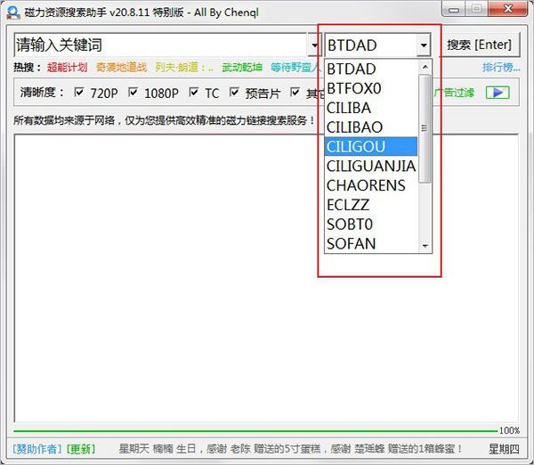The image size is (534, 465).
Task: Click hot search 超能计划
Action: 67,67
